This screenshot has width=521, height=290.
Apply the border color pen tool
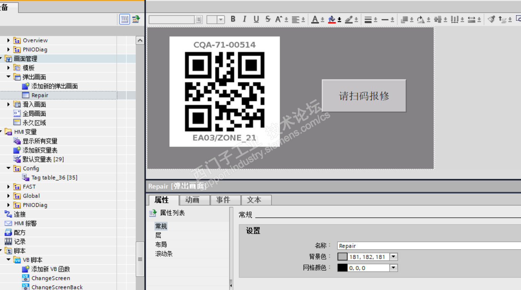click(x=349, y=19)
